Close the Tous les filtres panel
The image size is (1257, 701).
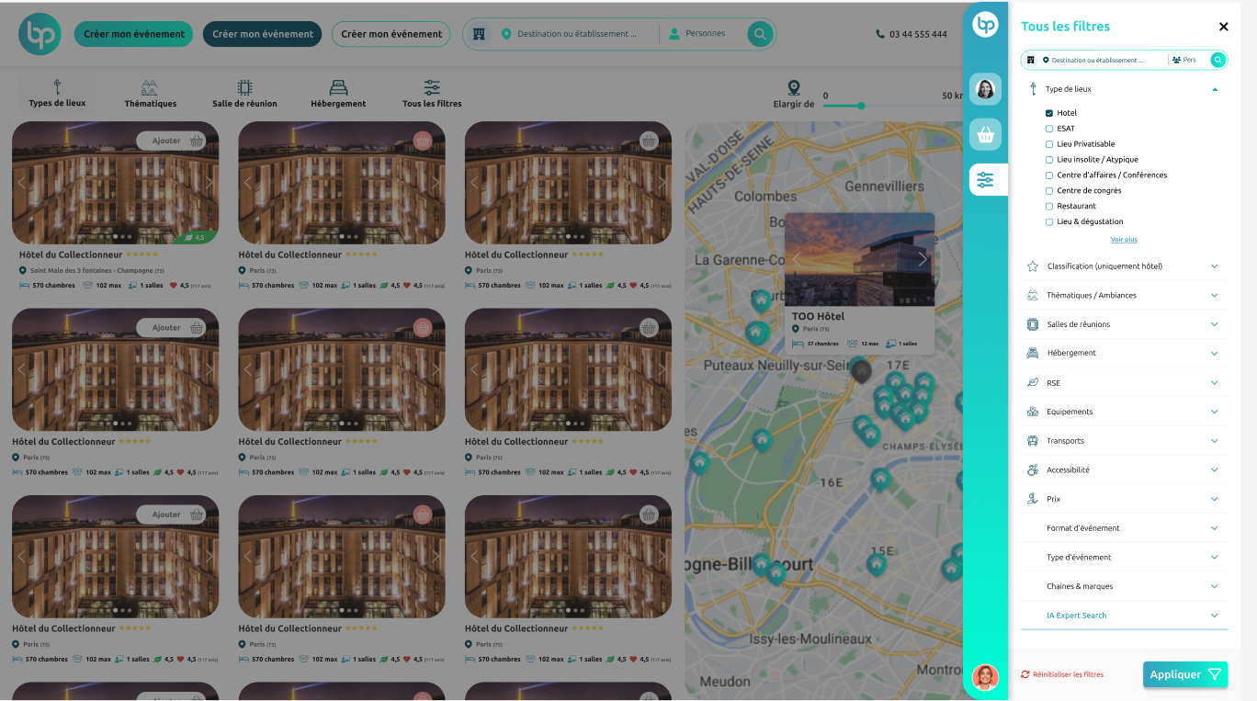(x=1223, y=27)
